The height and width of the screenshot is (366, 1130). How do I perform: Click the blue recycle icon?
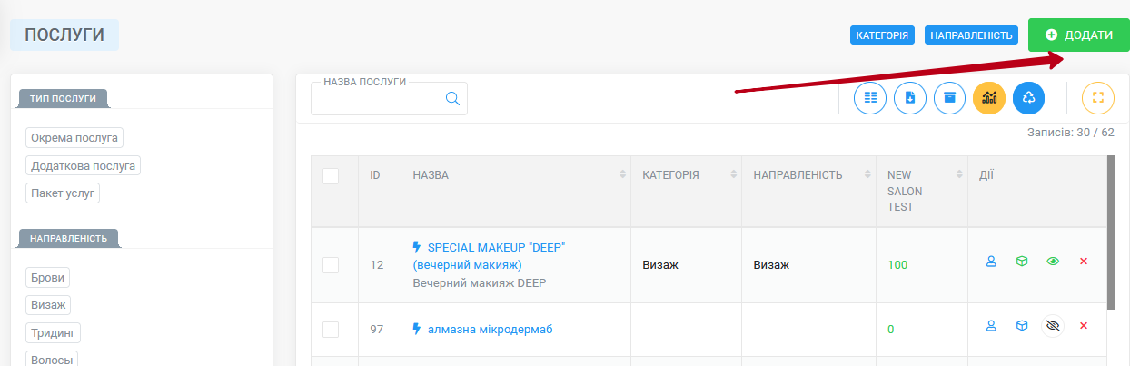(1028, 98)
